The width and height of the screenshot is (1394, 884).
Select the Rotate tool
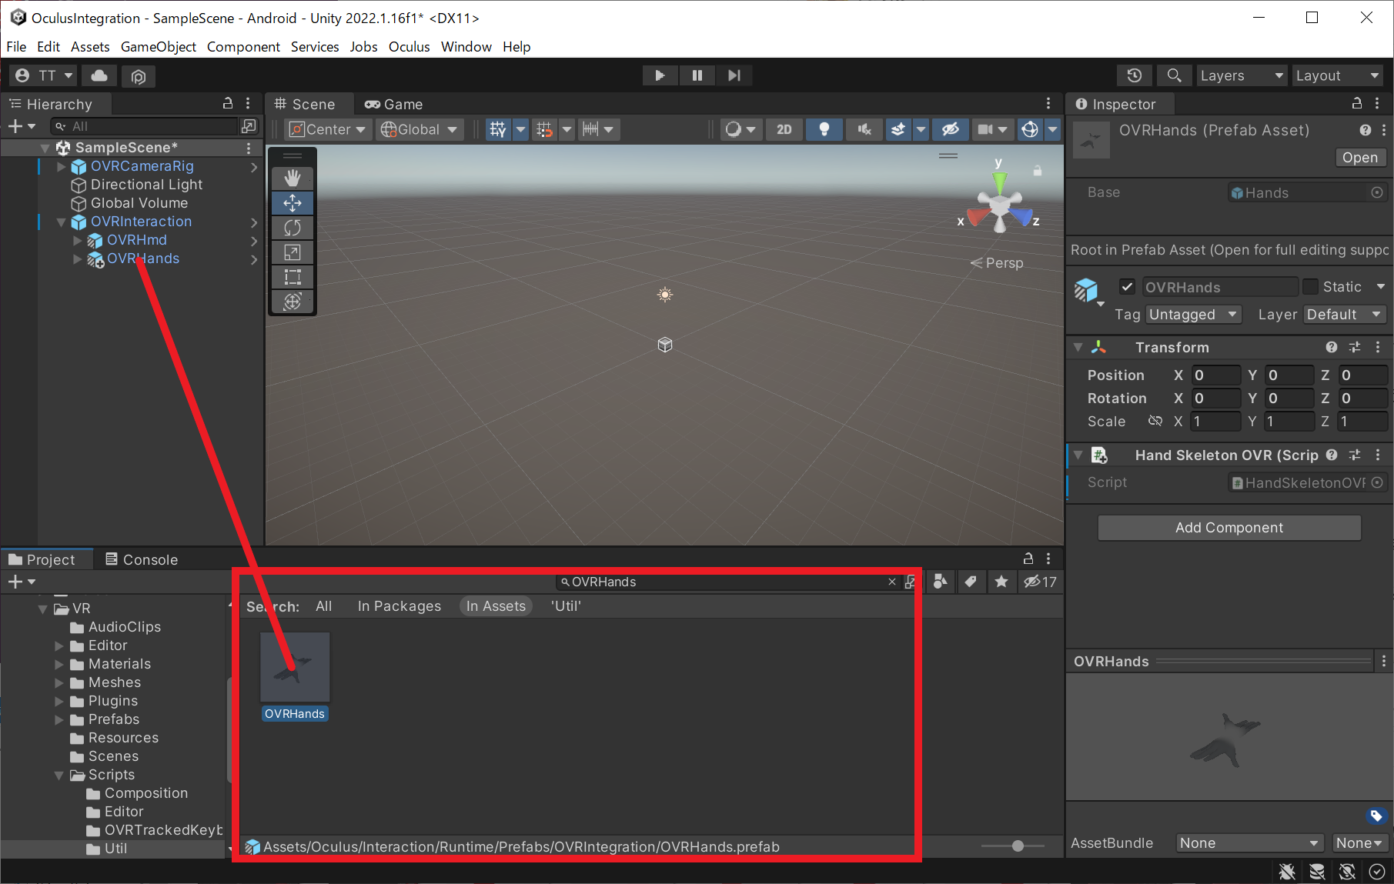pos(293,228)
